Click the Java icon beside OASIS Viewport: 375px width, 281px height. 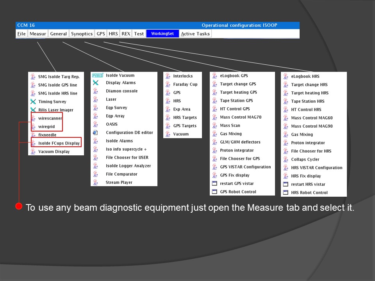click(x=95, y=124)
